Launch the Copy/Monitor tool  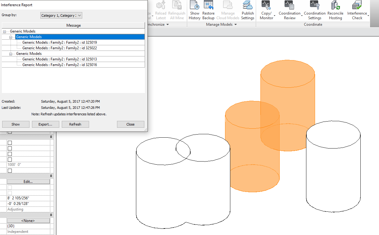[266, 11]
